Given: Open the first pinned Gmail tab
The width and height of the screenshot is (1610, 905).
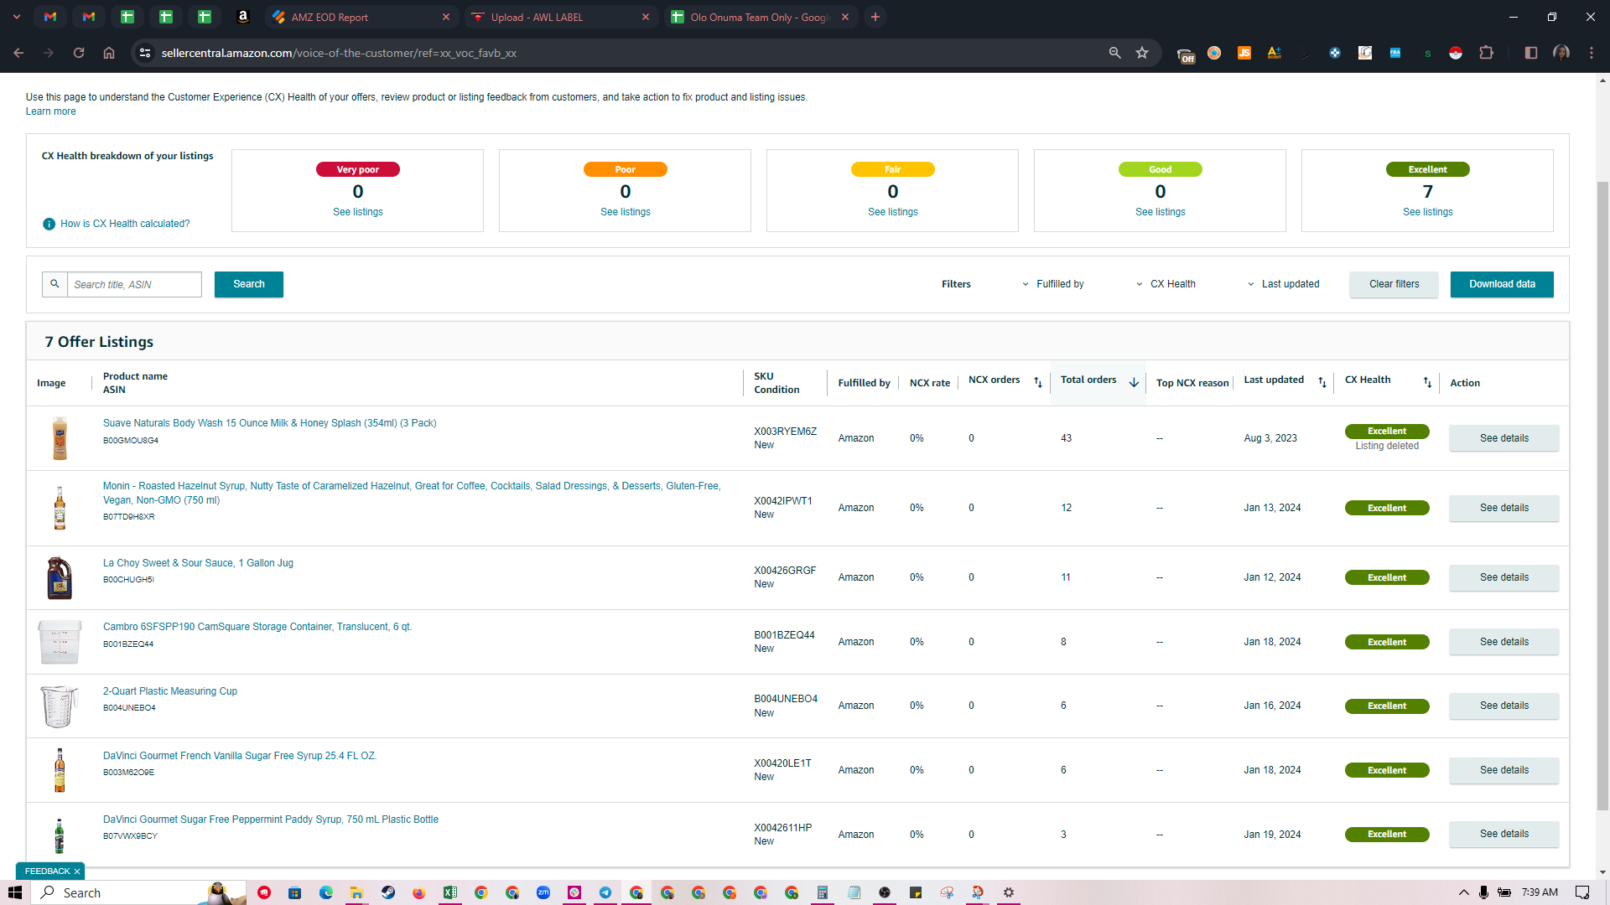Looking at the screenshot, I should (x=50, y=17).
